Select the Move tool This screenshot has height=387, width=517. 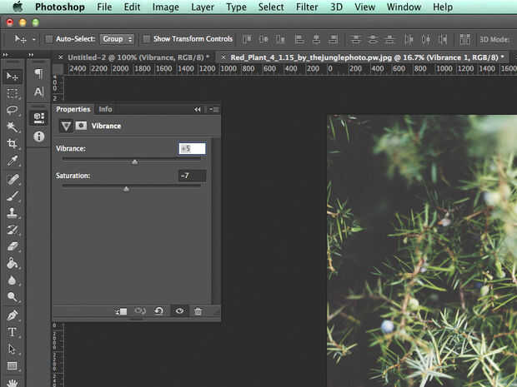(13, 77)
